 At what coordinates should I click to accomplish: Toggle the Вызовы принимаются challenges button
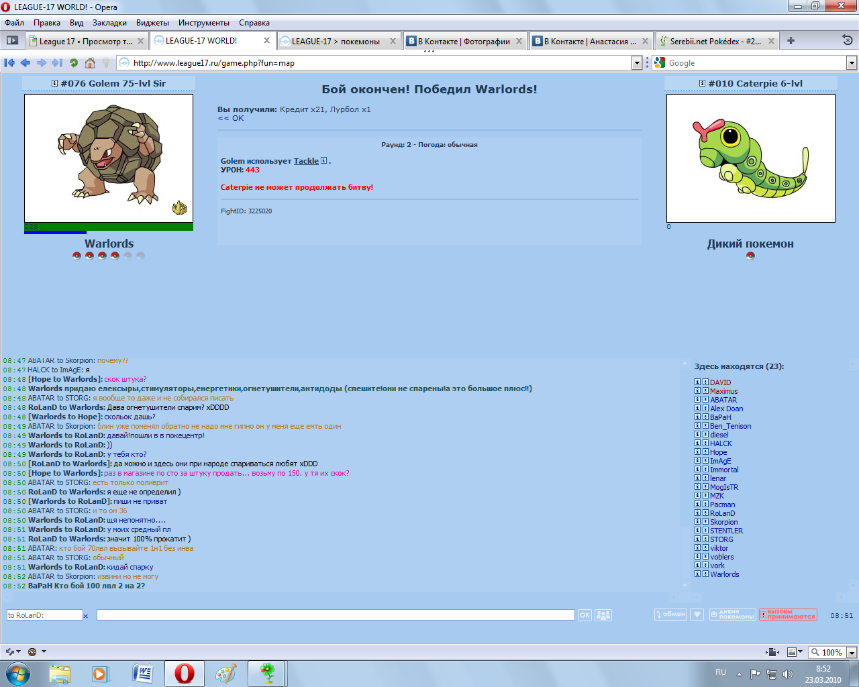(788, 615)
